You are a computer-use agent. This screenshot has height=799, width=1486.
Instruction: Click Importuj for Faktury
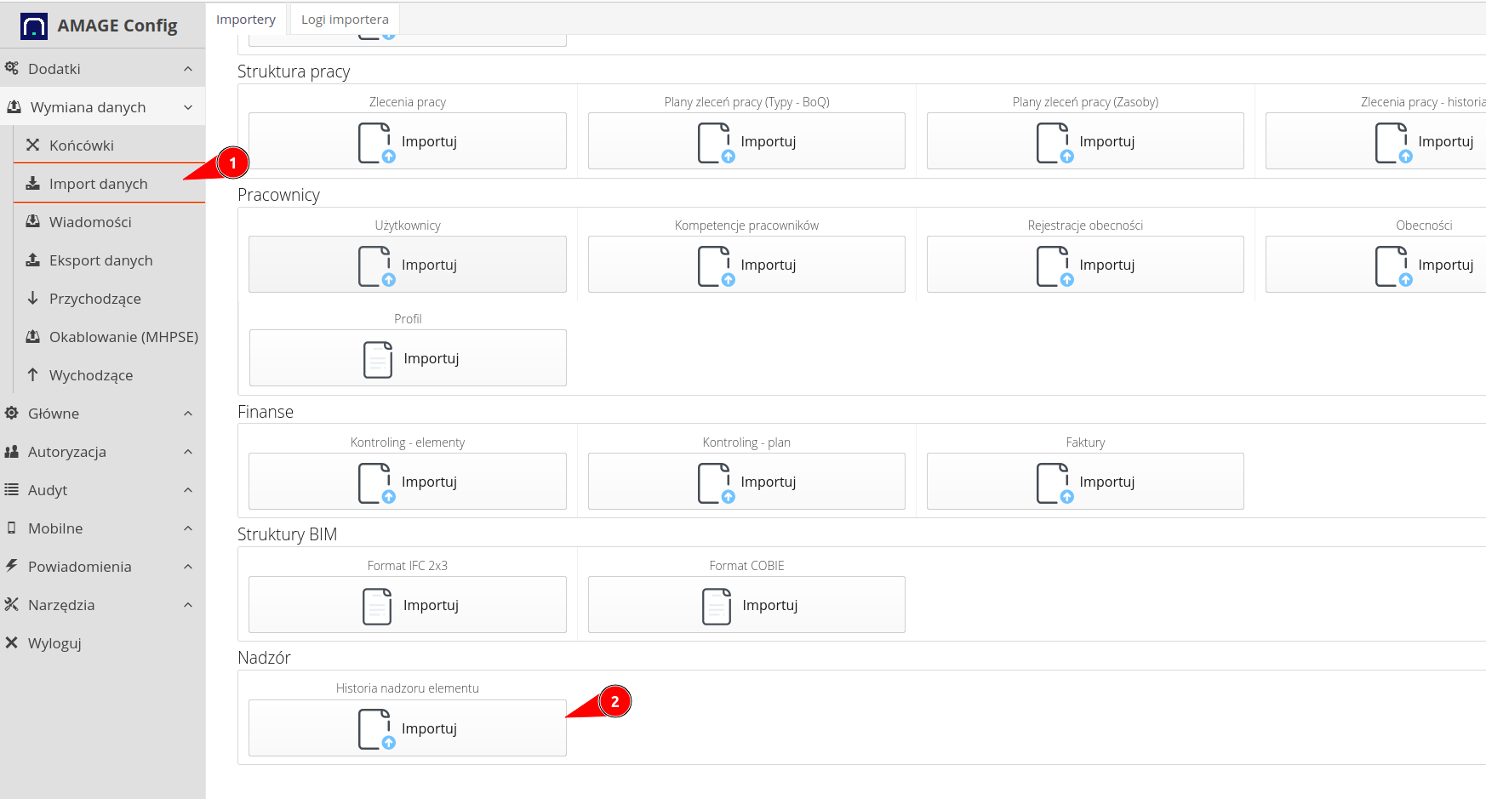click(1084, 481)
